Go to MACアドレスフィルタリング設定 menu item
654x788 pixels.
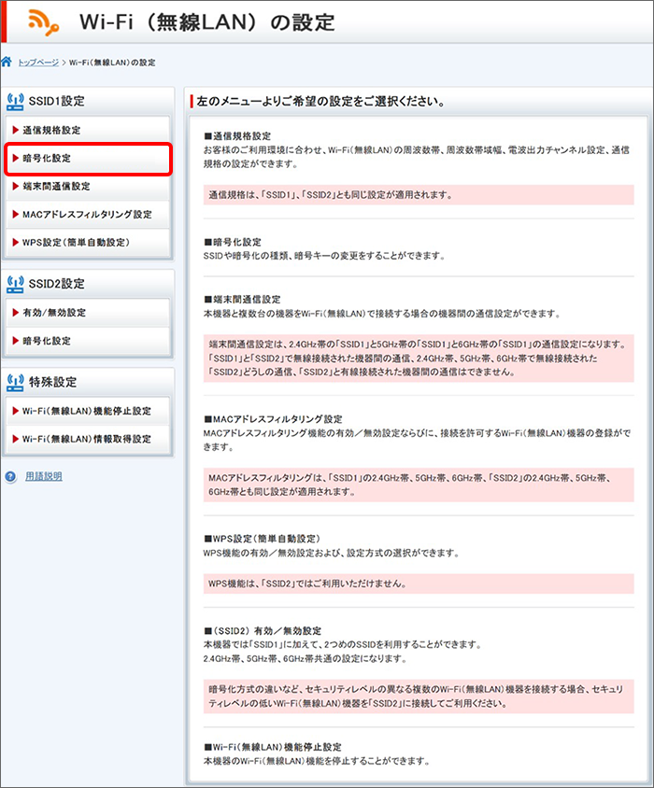(88, 215)
